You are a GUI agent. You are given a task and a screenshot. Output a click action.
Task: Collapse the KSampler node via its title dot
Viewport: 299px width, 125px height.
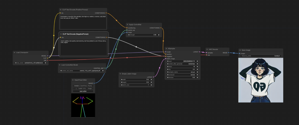point(166,49)
